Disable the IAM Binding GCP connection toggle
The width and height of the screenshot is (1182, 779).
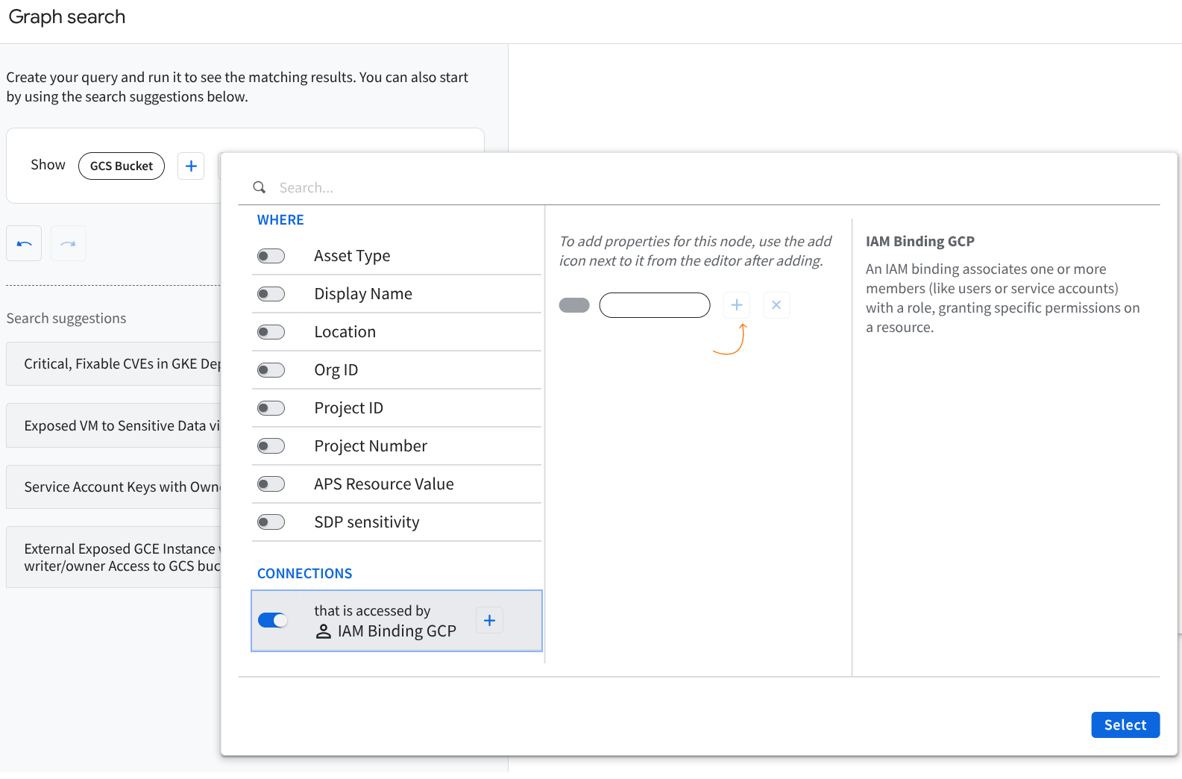(273, 620)
